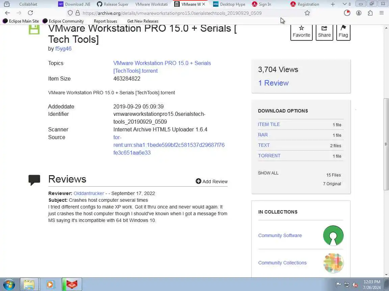Click the Share button
Image resolution: width=389 pixels, height=291 pixels.
(324, 32)
